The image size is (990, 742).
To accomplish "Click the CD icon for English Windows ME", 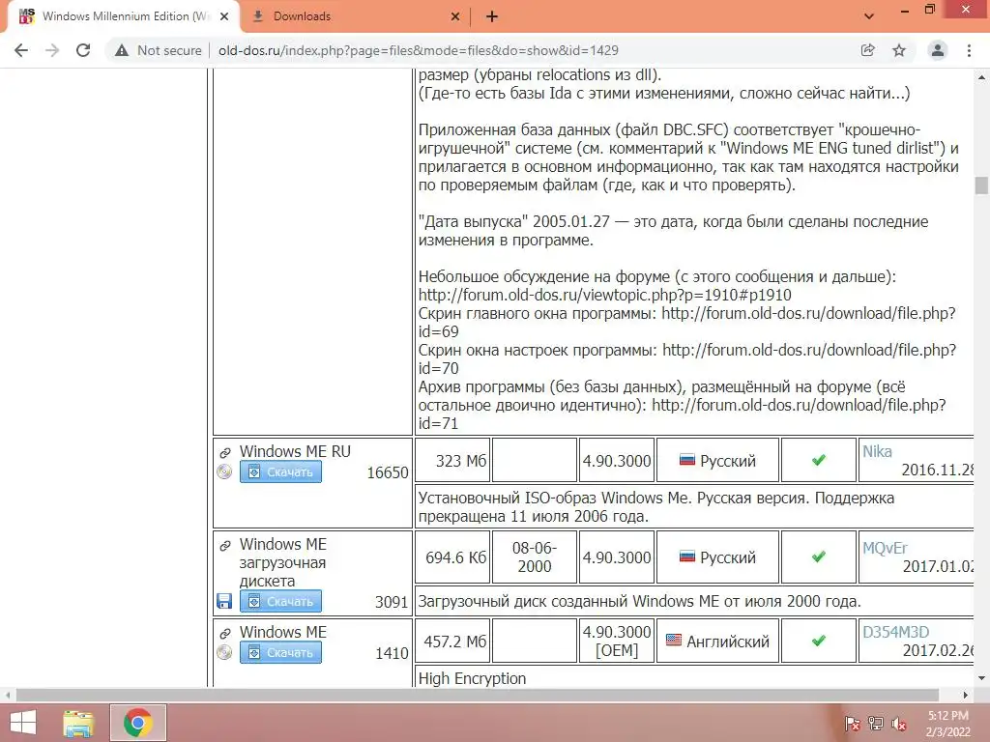I will tap(224, 652).
